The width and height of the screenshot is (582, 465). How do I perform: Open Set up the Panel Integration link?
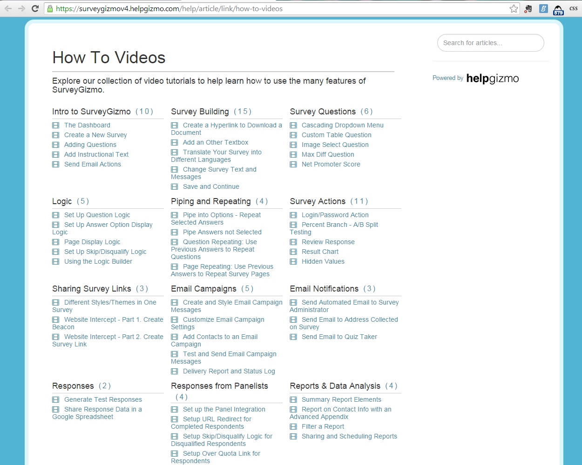click(224, 409)
